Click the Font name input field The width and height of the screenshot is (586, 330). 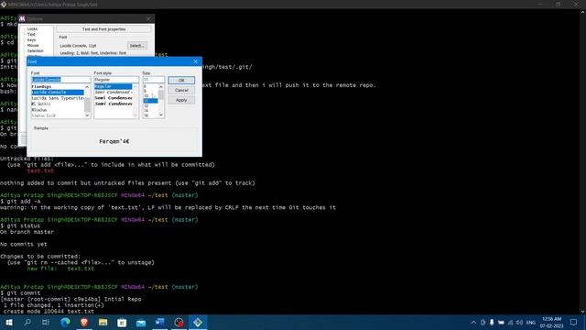pos(60,80)
